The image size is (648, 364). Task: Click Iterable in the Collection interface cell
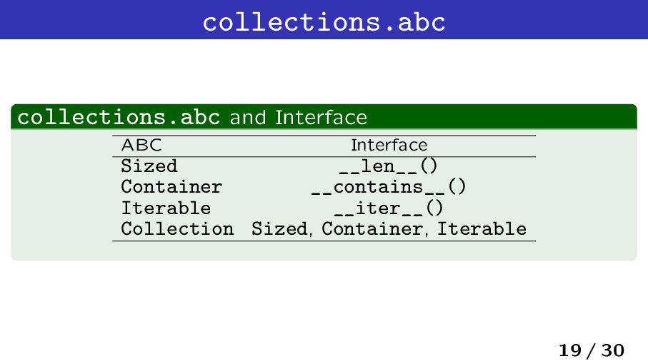pyautogui.click(x=482, y=229)
